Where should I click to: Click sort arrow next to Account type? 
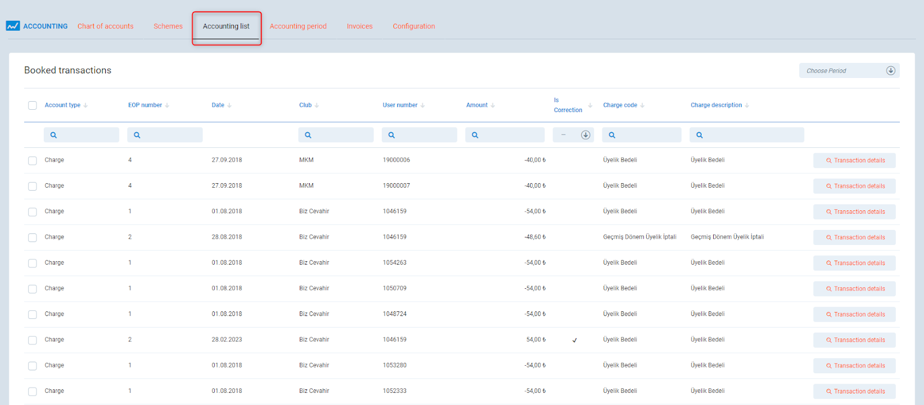coord(85,106)
